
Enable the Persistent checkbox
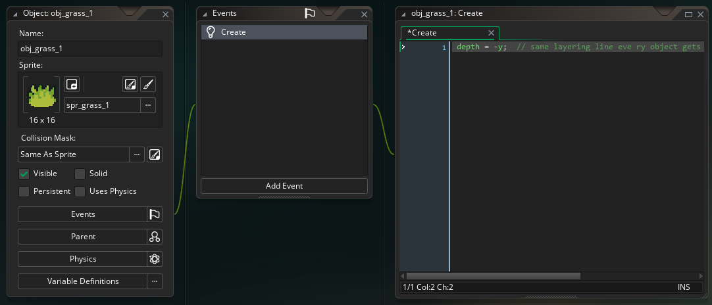(x=24, y=191)
